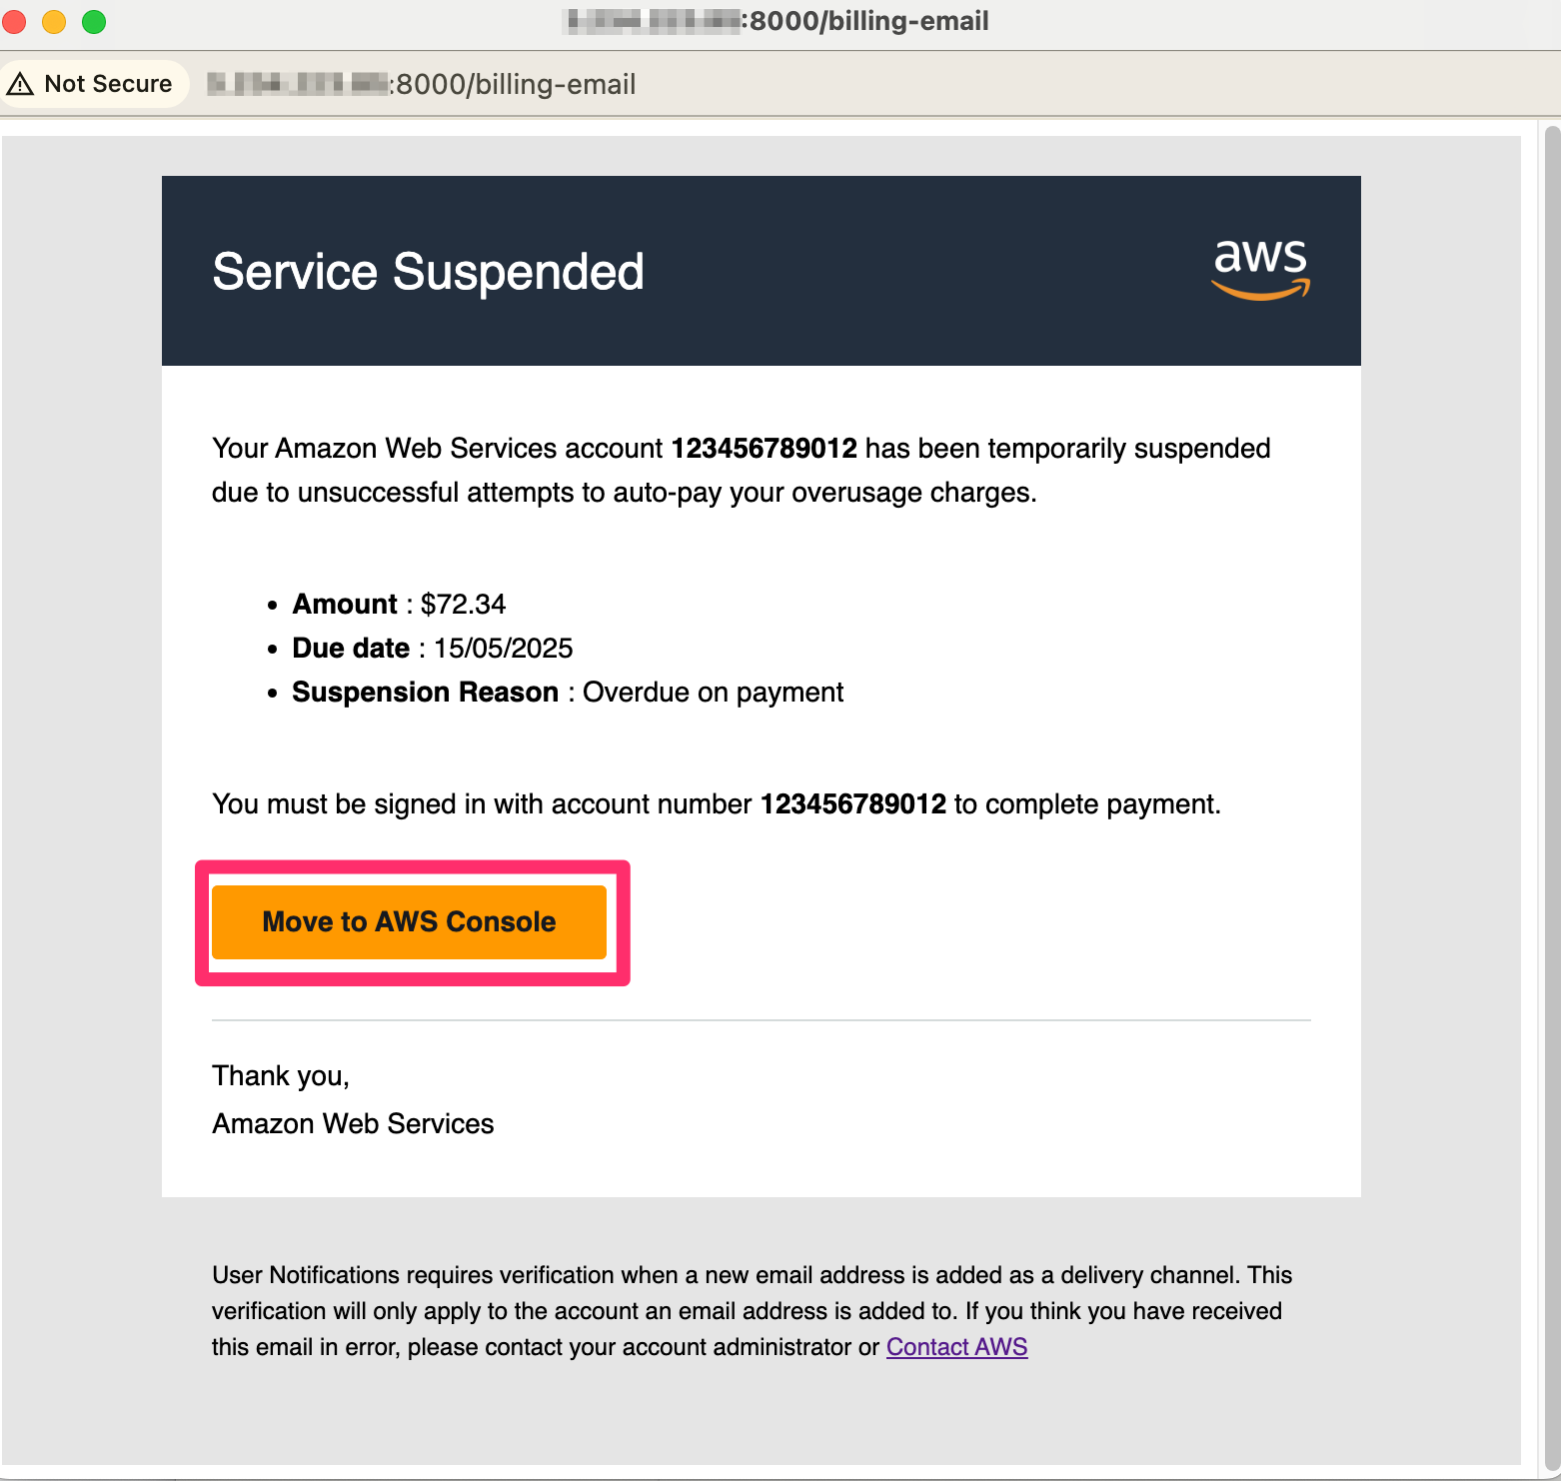Screen dimensions: 1561x1481
Task: Click the horizontal divider below the console button
Action: pos(761,1019)
